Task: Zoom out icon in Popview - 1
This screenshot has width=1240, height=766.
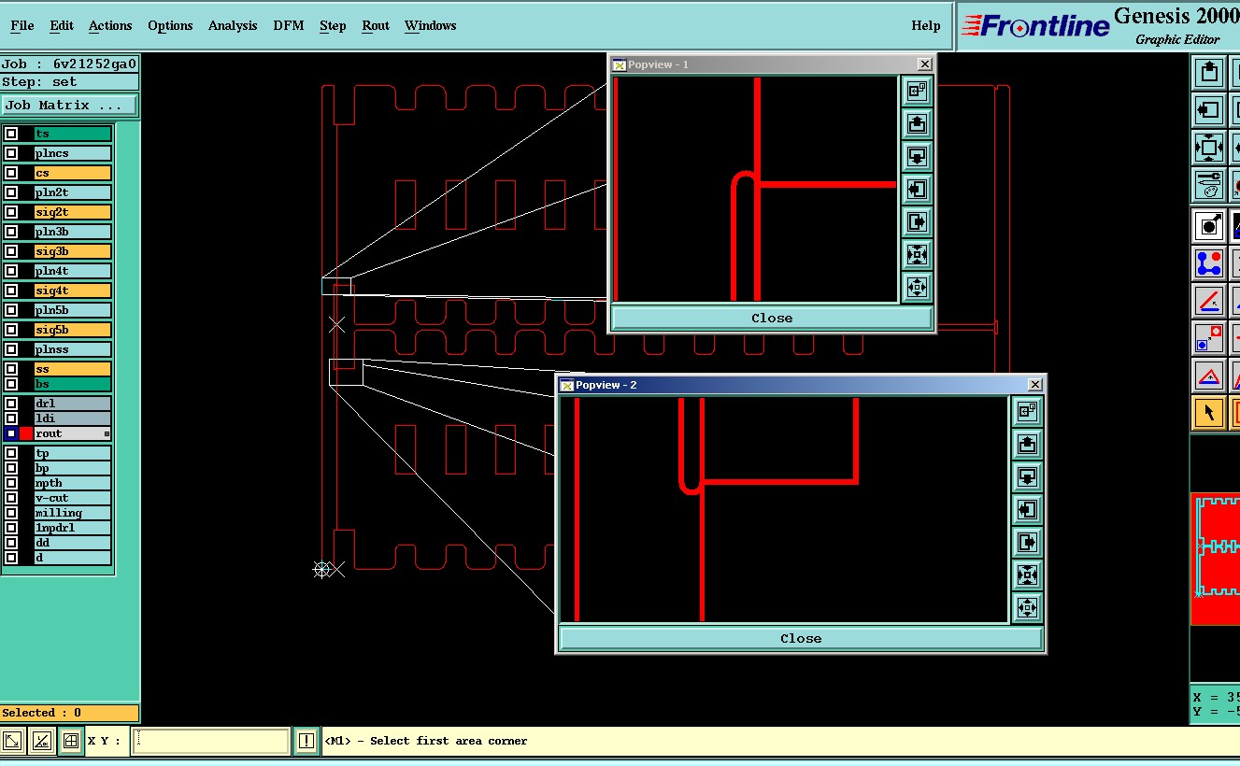Action: [x=917, y=287]
